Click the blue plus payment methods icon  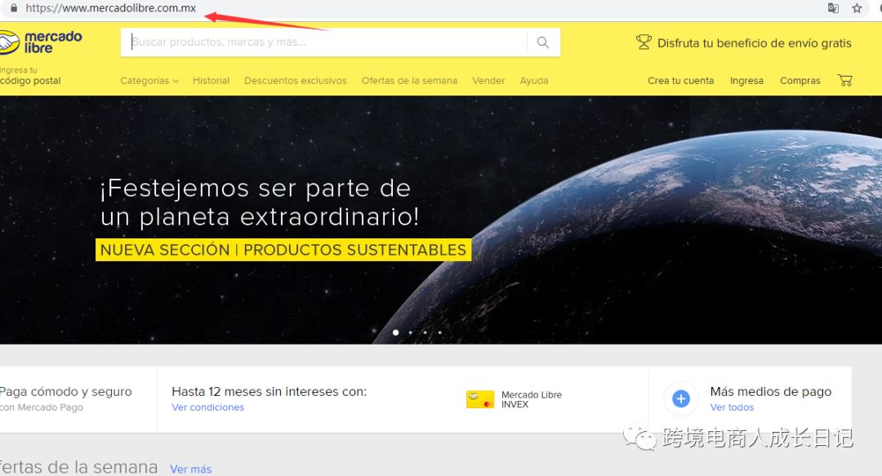[680, 399]
